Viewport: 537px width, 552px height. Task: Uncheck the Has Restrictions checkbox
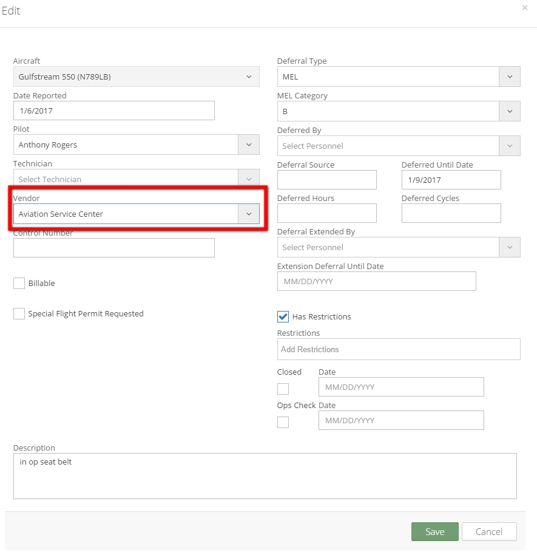[283, 317]
